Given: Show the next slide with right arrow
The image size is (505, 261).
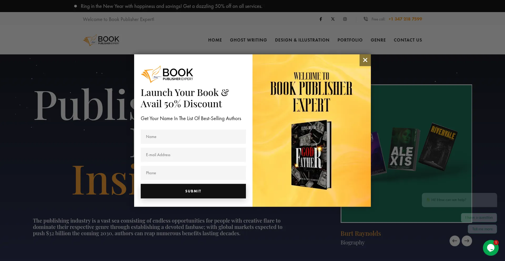Looking at the screenshot, I should click(x=467, y=241).
